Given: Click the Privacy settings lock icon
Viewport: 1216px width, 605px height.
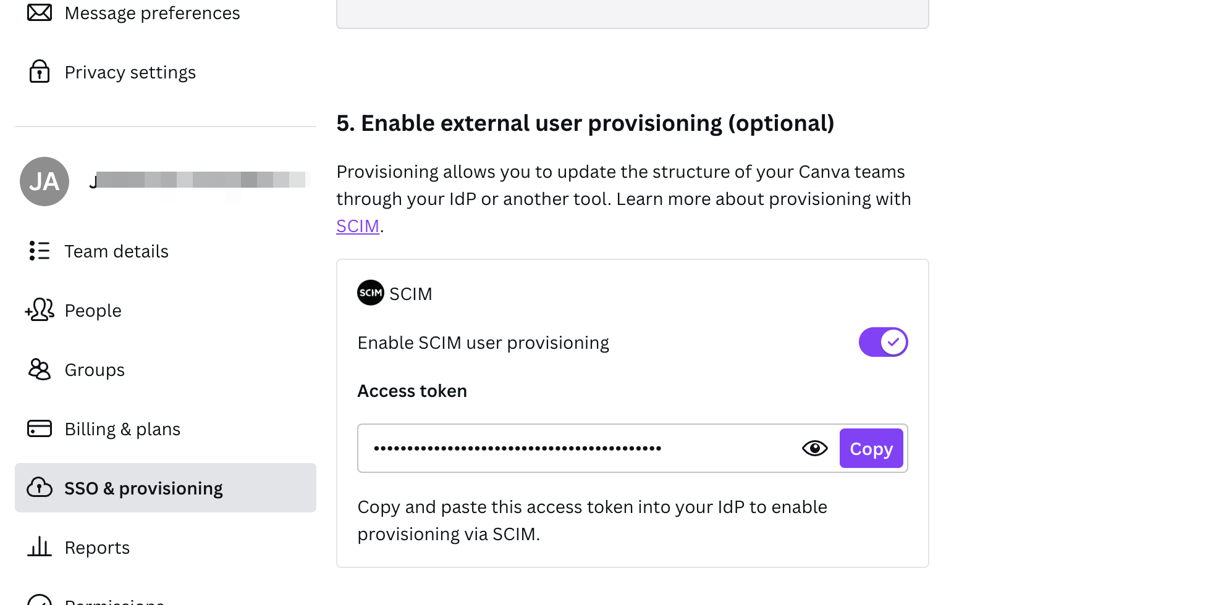Looking at the screenshot, I should (40, 72).
